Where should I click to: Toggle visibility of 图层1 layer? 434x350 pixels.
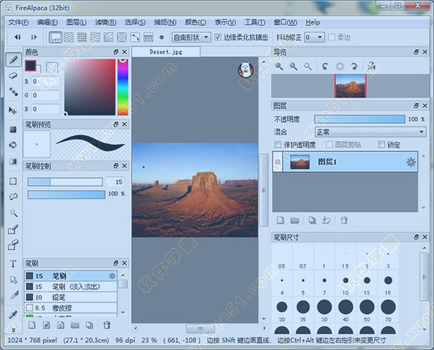point(278,163)
